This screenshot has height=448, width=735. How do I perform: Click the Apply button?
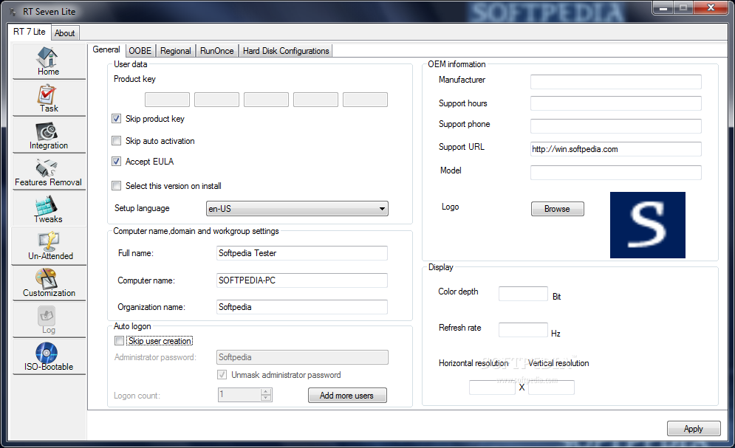tap(694, 429)
